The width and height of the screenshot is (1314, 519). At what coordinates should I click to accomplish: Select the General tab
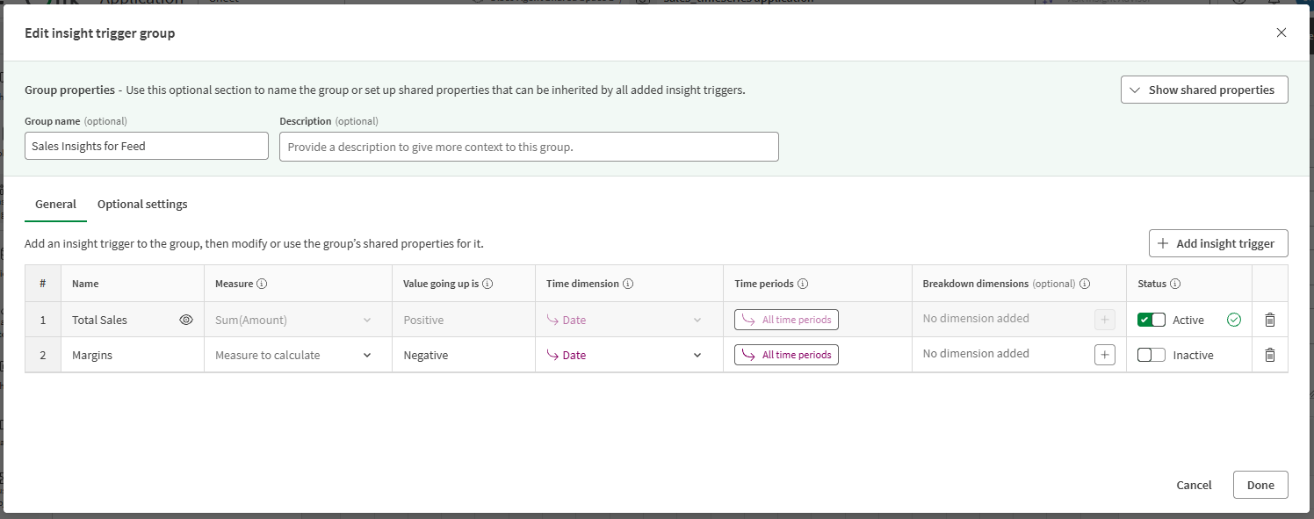tap(55, 204)
